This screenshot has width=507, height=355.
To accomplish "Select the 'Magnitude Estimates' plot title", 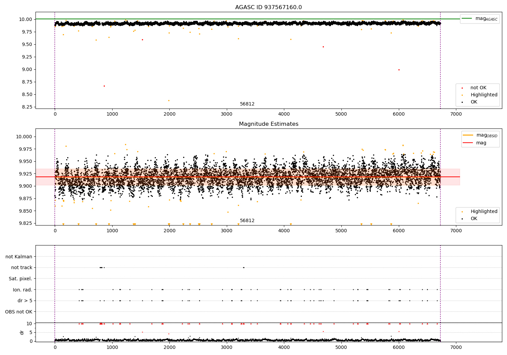I will [268, 124].
